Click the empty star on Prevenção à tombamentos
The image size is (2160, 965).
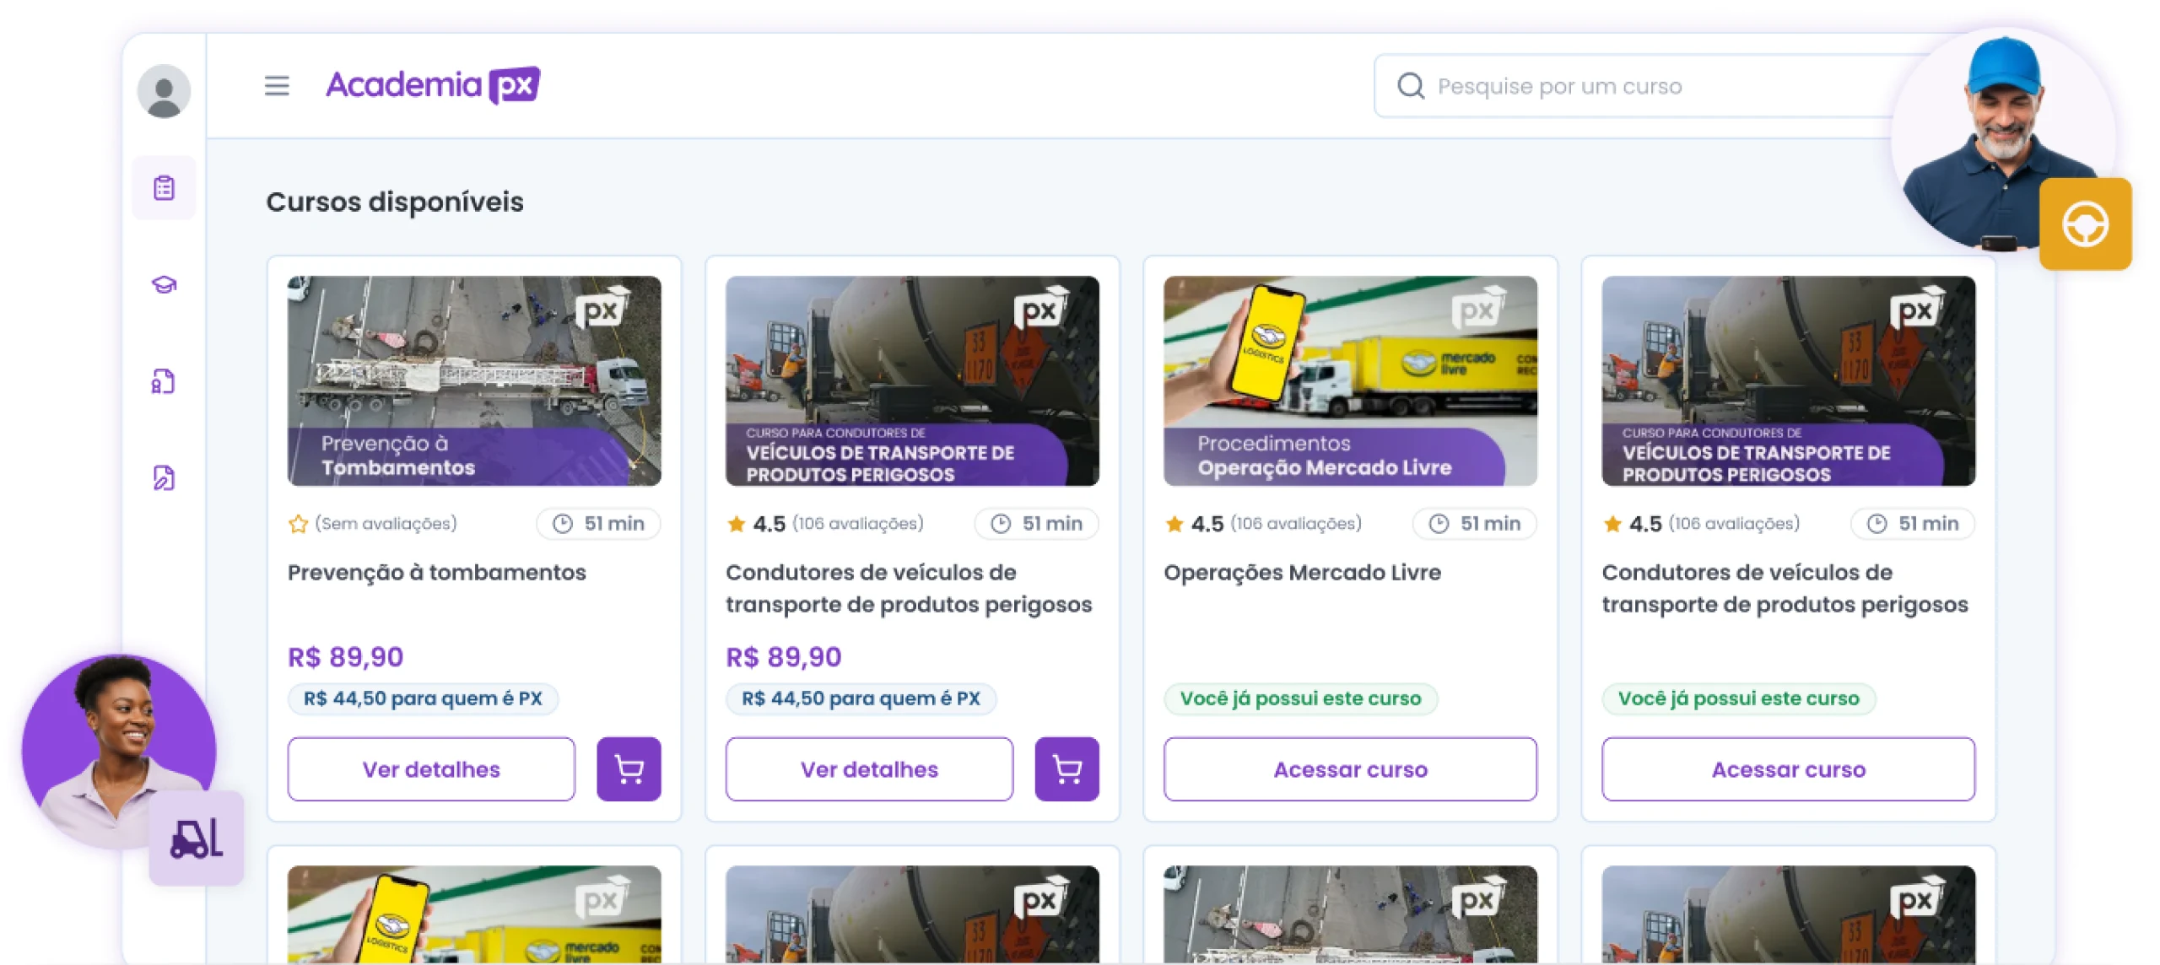pyautogui.click(x=298, y=524)
